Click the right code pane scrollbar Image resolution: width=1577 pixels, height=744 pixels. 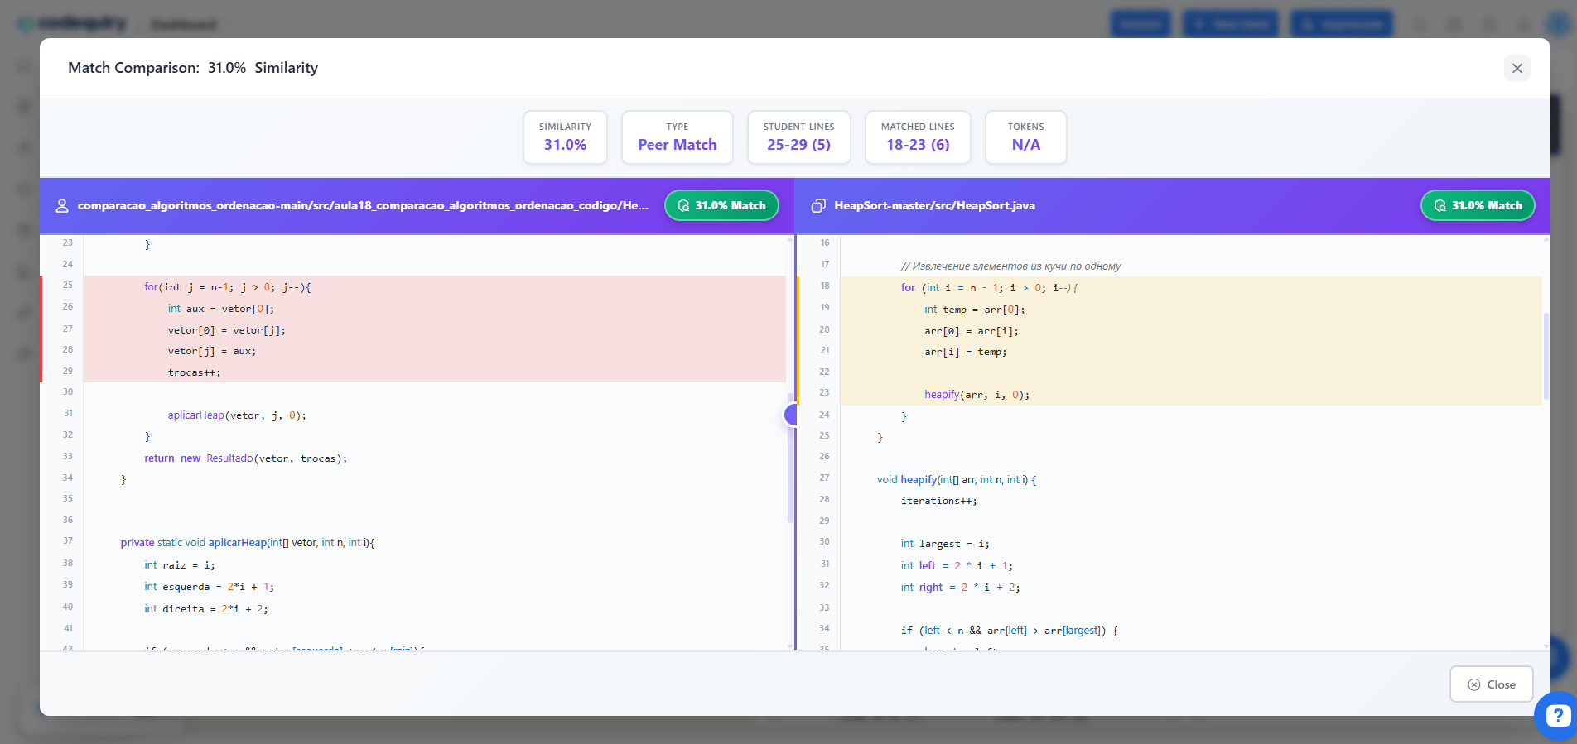1546,356
